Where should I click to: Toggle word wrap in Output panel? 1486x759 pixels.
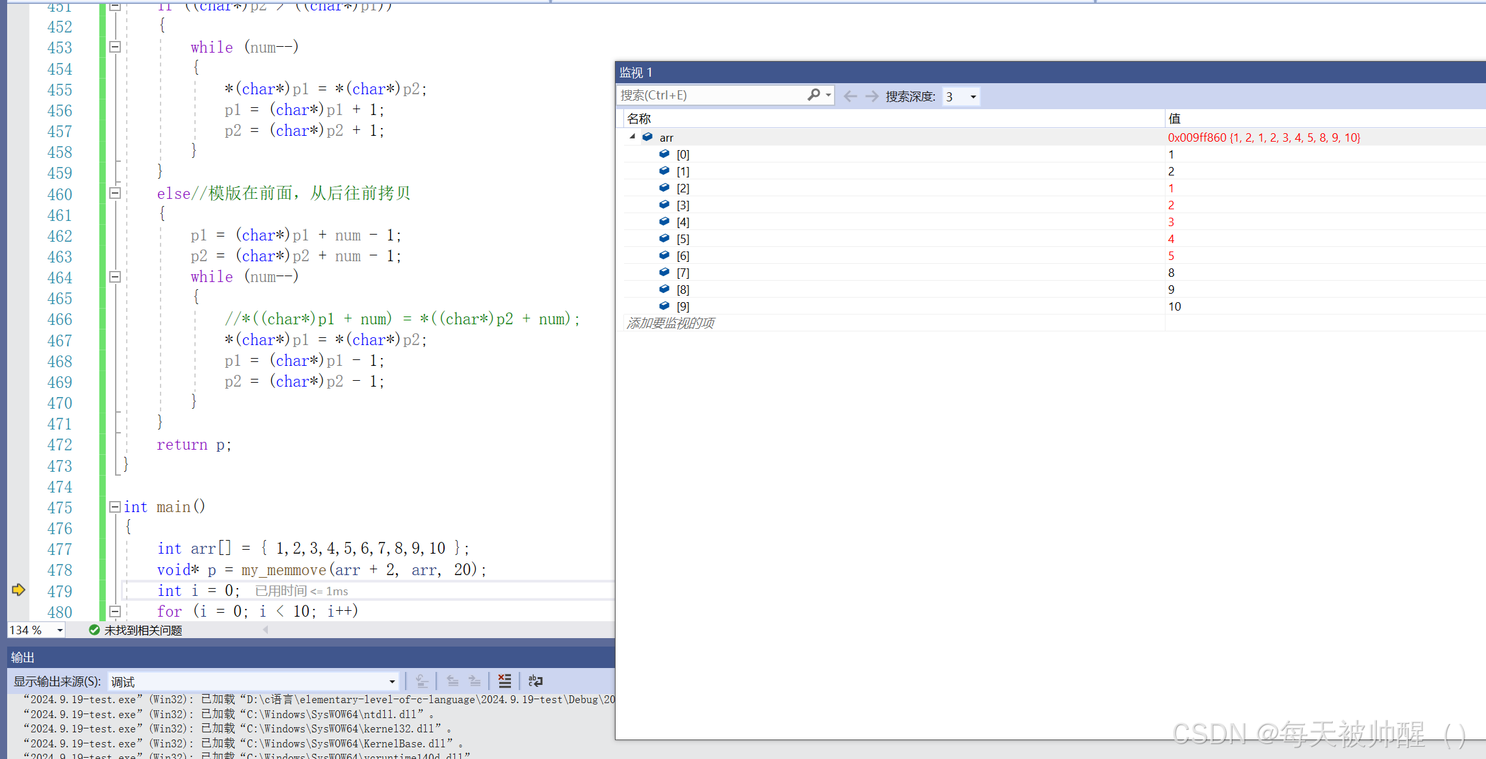(x=535, y=681)
